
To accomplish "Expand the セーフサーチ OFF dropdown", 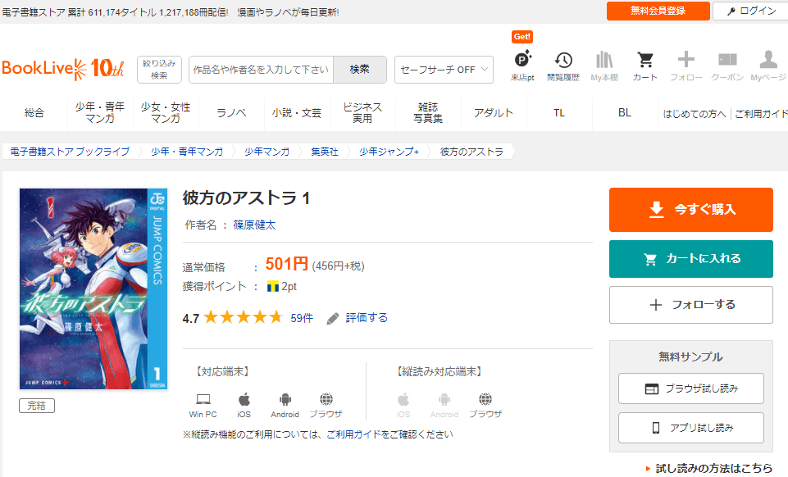I will coord(444,70).
